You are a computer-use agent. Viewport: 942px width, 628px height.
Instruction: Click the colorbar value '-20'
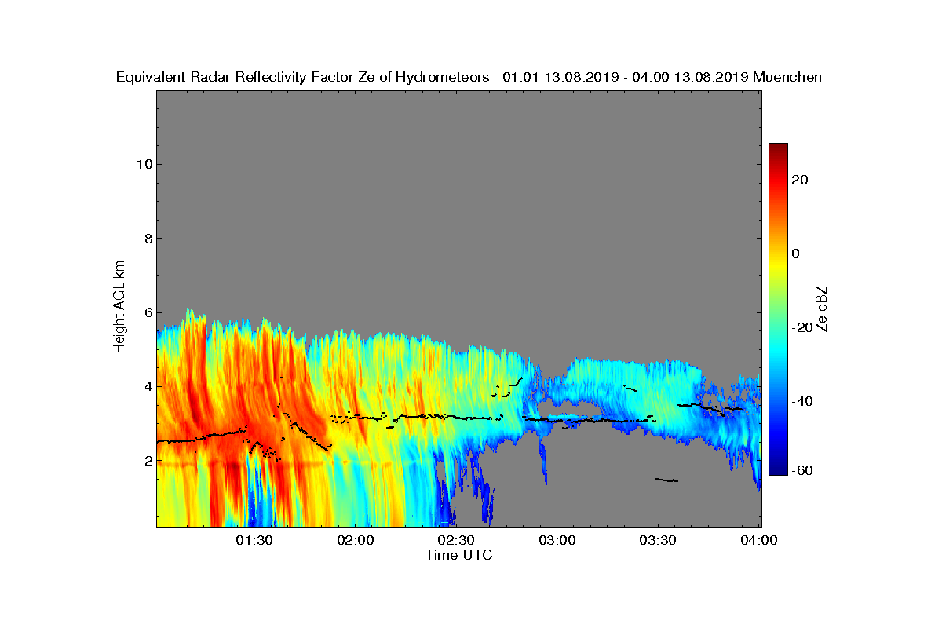tap(802, 327)
